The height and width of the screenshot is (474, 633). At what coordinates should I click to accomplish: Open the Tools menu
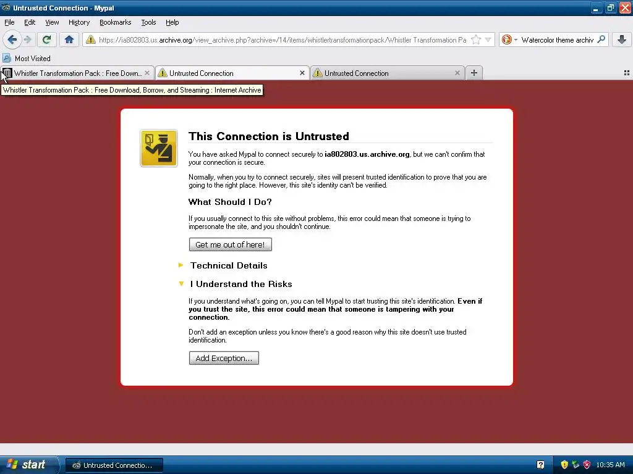pos(148,22)
